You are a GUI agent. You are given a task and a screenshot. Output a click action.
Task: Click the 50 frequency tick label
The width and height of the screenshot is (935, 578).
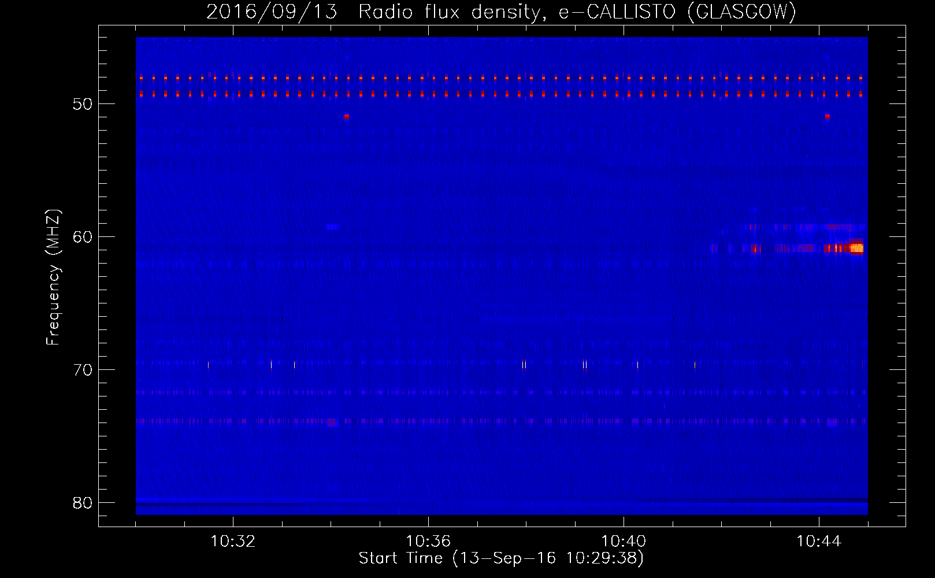(x=83, y=104)
